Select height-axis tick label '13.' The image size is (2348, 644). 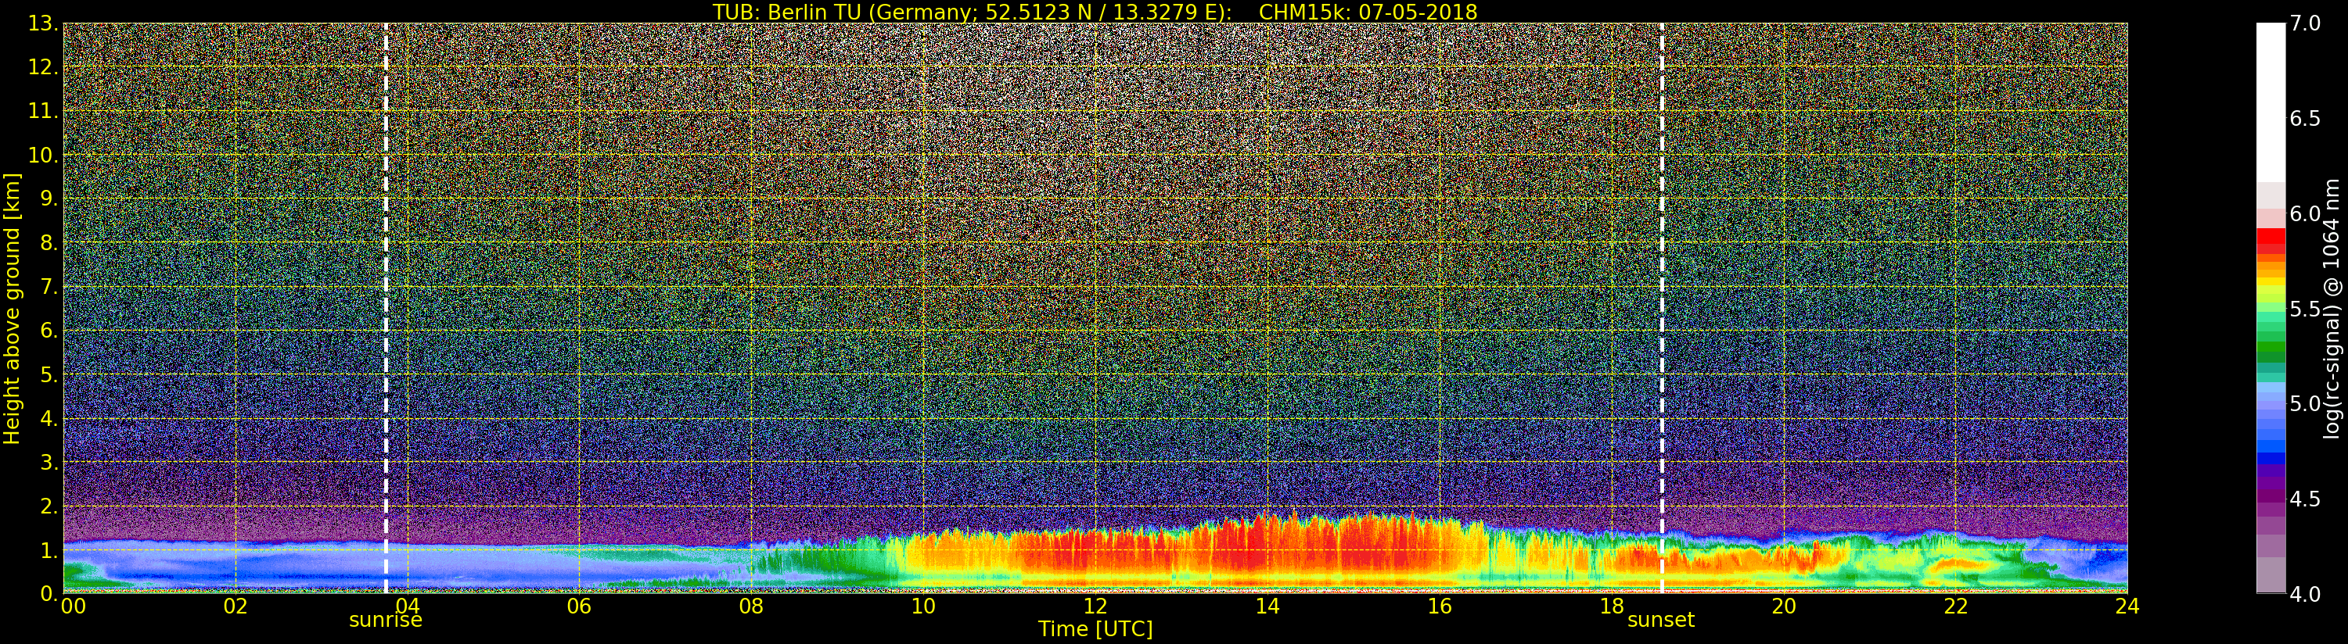click(44, 23)
